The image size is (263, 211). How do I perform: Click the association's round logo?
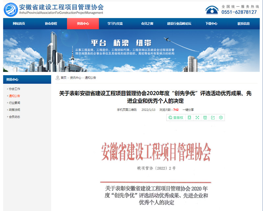click(x=11, y=10)
